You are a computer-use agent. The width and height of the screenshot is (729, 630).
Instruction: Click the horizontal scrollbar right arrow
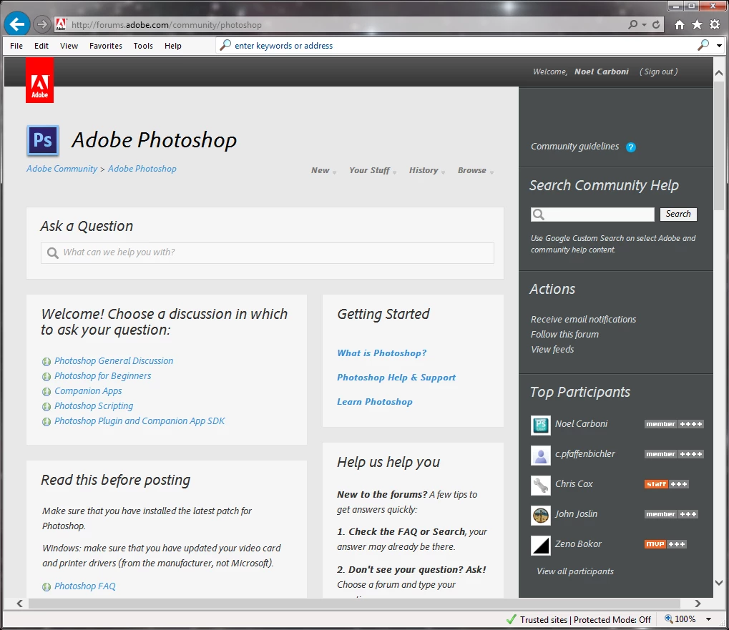tap(698, 604)
